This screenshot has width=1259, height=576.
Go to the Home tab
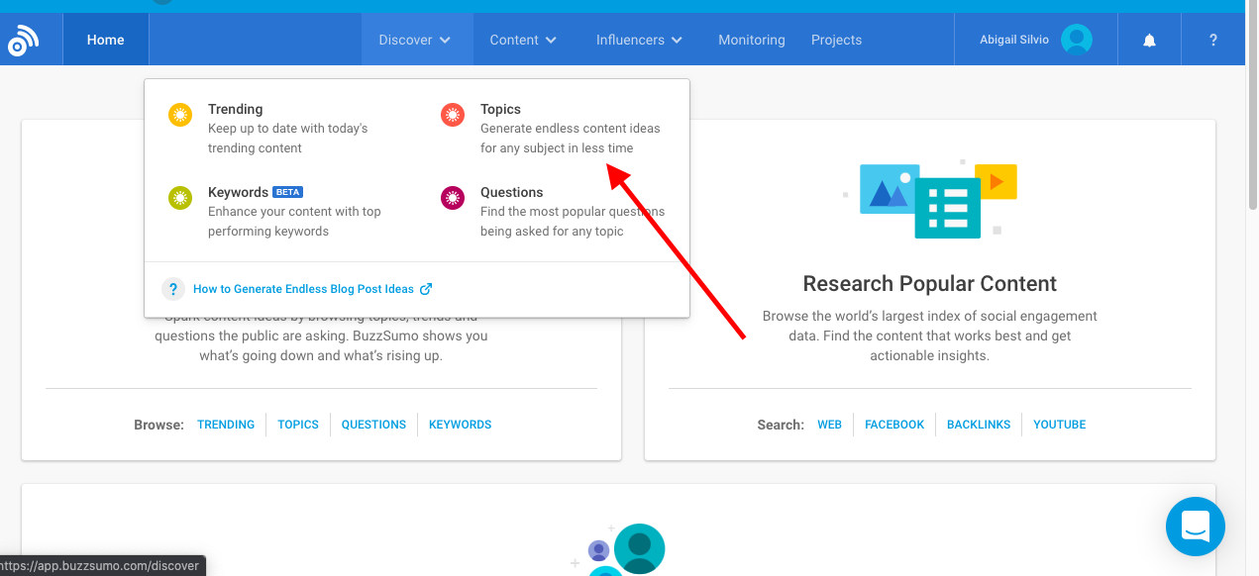(x=106, y=40)
